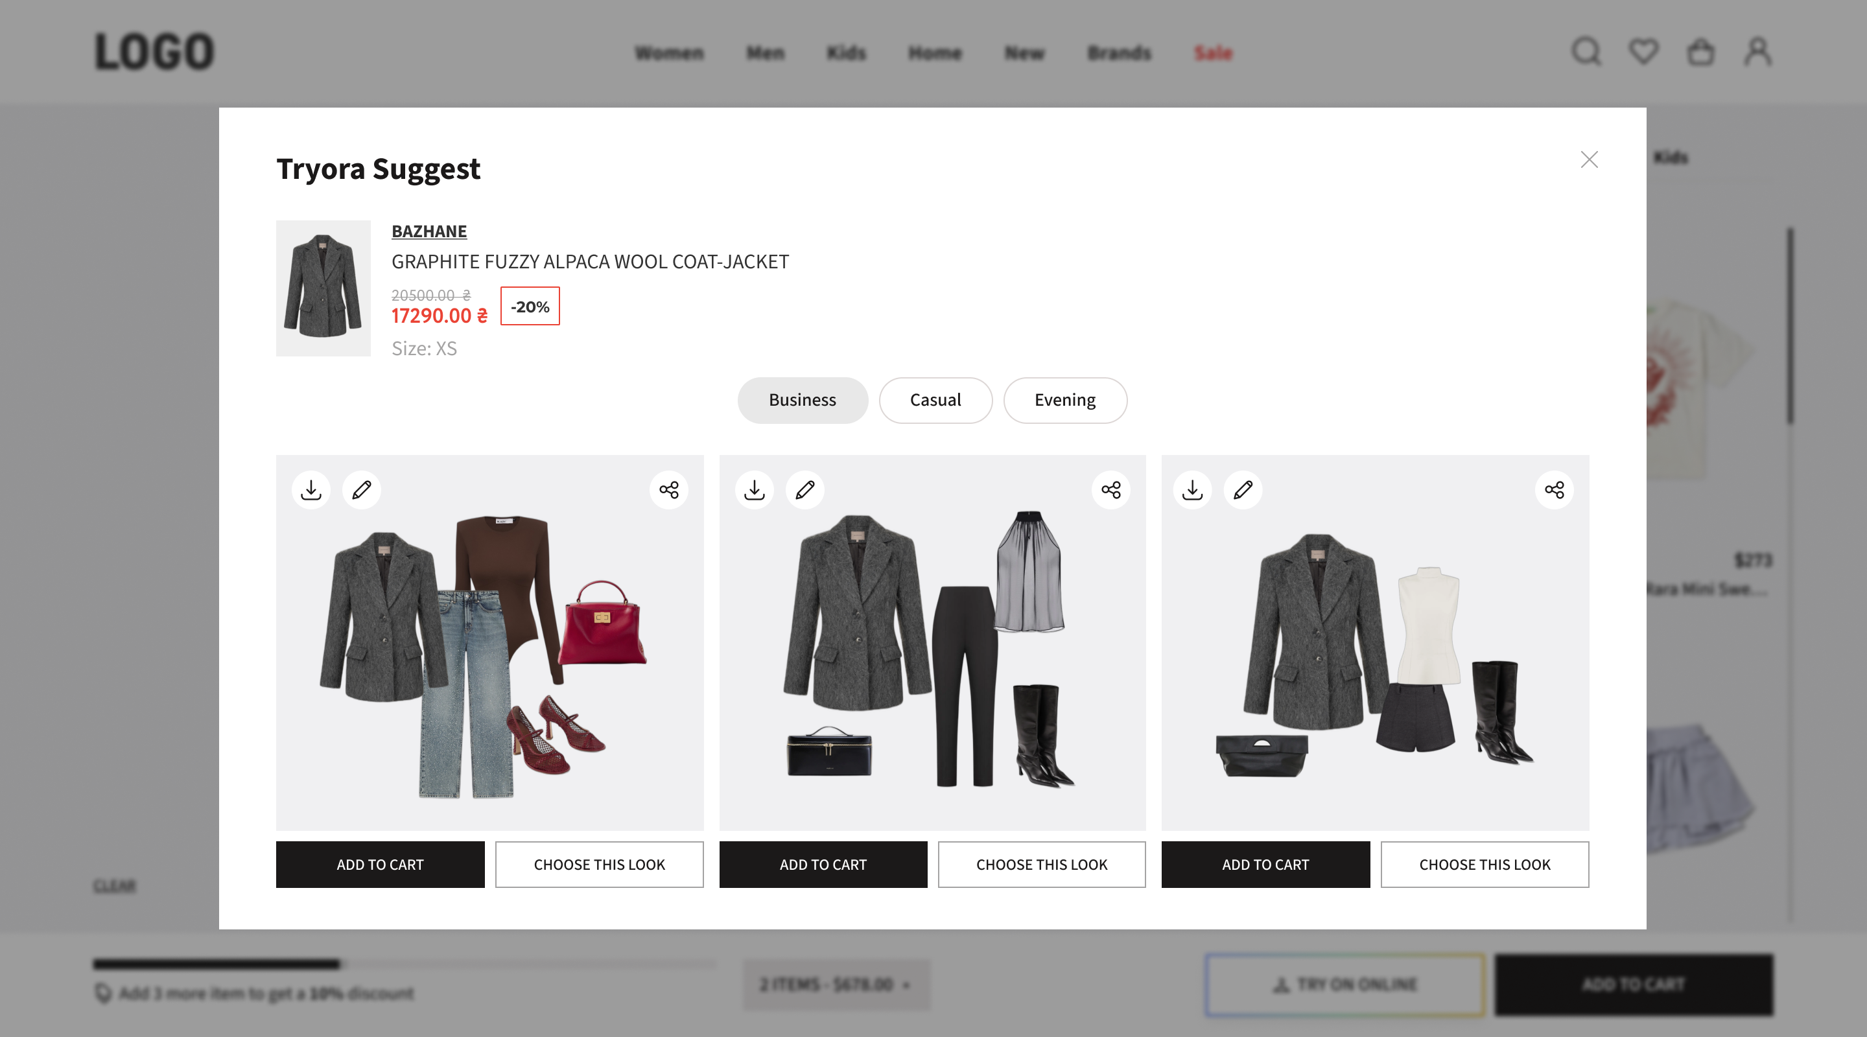Download the third outfit look

pos(1192,490)
